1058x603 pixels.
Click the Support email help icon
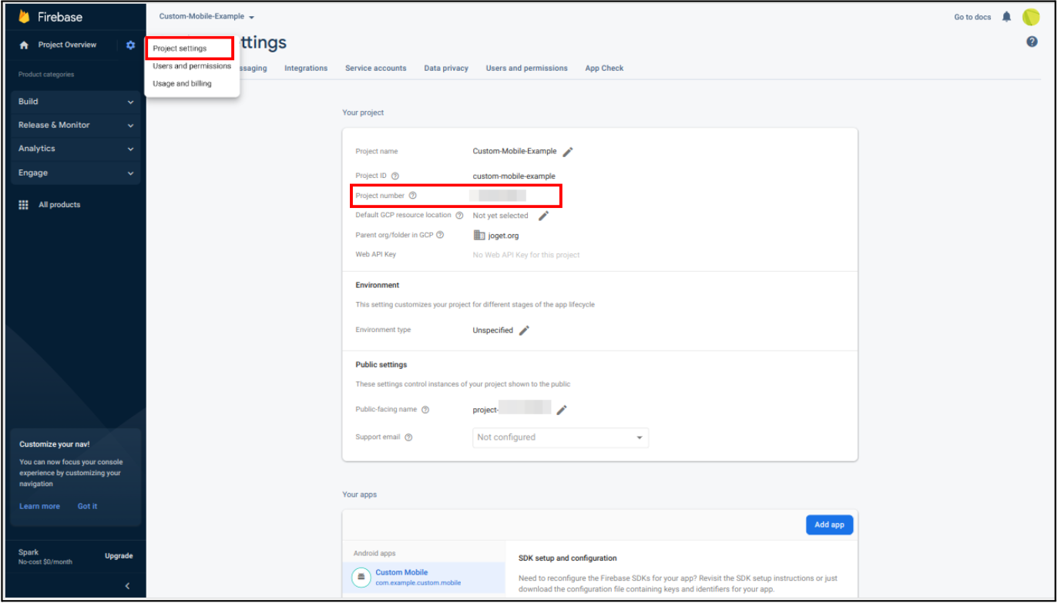(408, 437)
